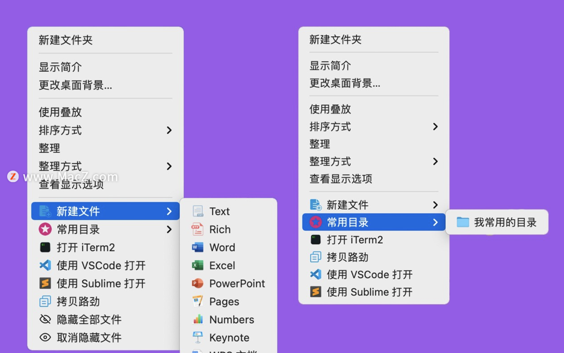Select 取消隐藏文件 label
The width and height of the screenshot is (564, 353).
[x=89, y=337]
